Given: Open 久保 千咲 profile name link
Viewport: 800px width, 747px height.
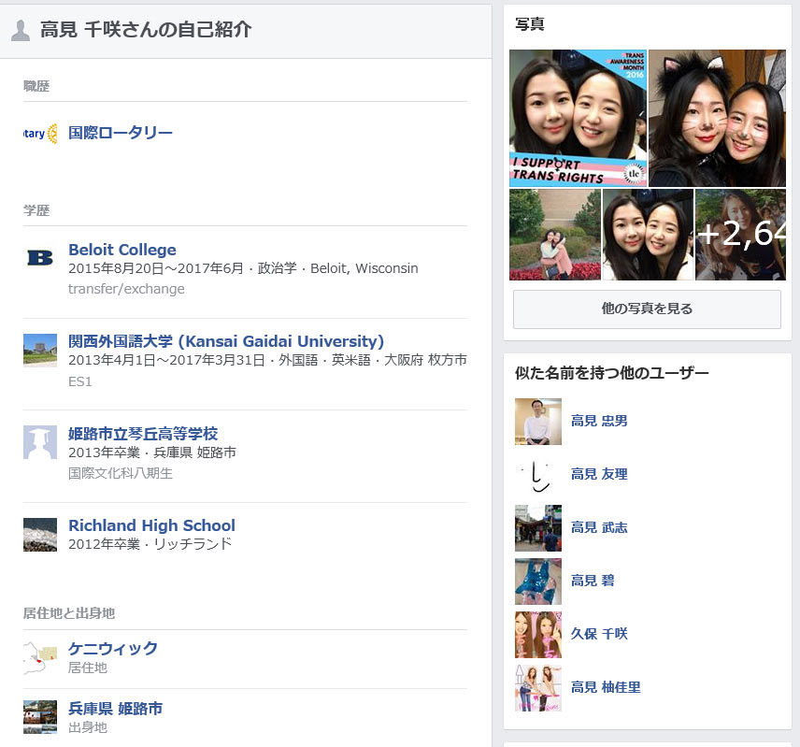Looking at the screenshot, I should pos(599,634).
